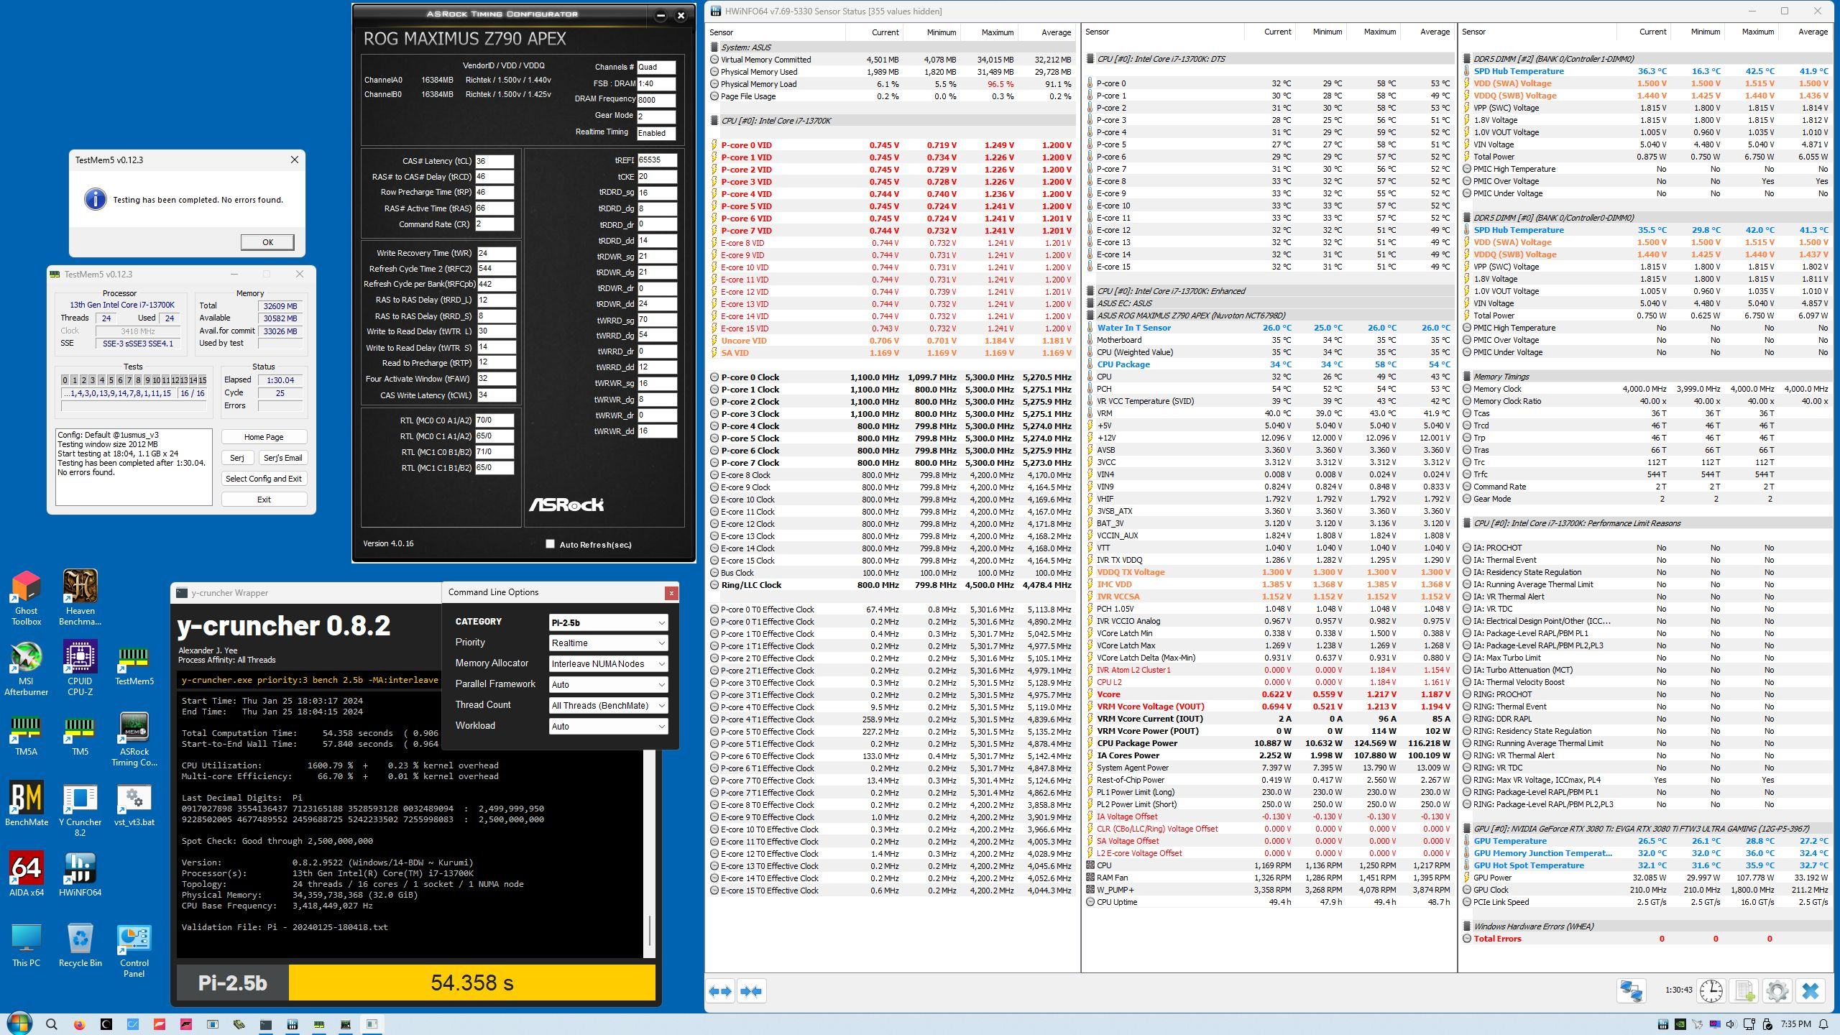The height and width of the screenshot is (1035, 1840).
Task: Open Y Cruncher 8.2 desktop shortcut
Action: pyautogui.click(x=80, y=809)
